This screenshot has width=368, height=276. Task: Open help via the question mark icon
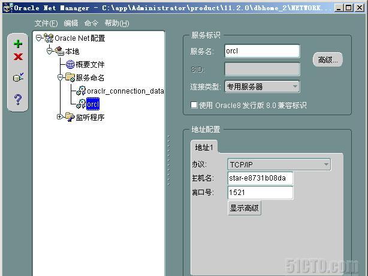[18, 100]
